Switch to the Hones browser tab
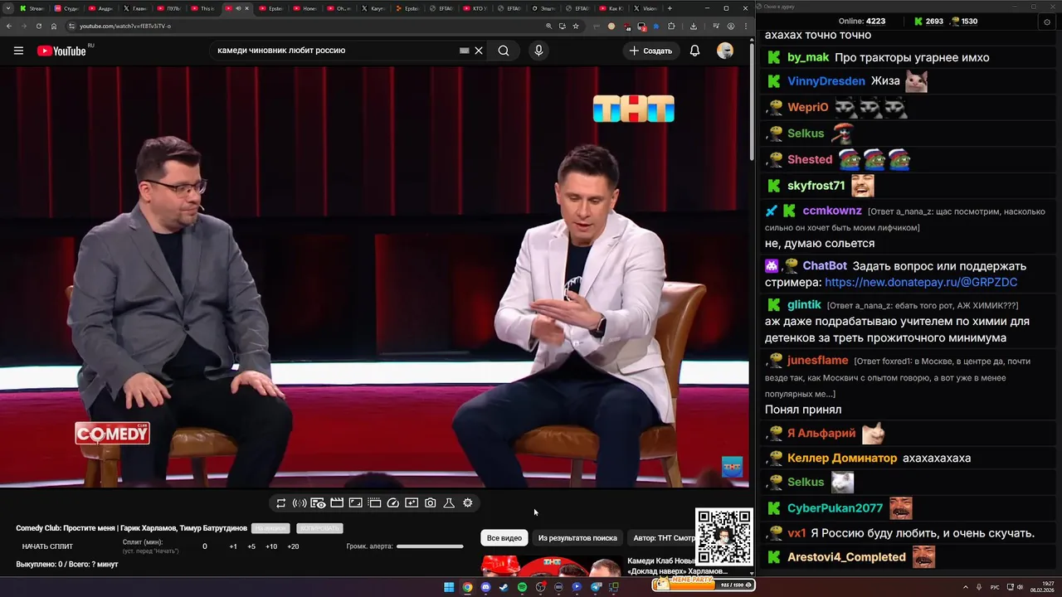Image resolution: width=1062 pixels, height=597 pixels. pyautogui.click(x=304, y=8)
